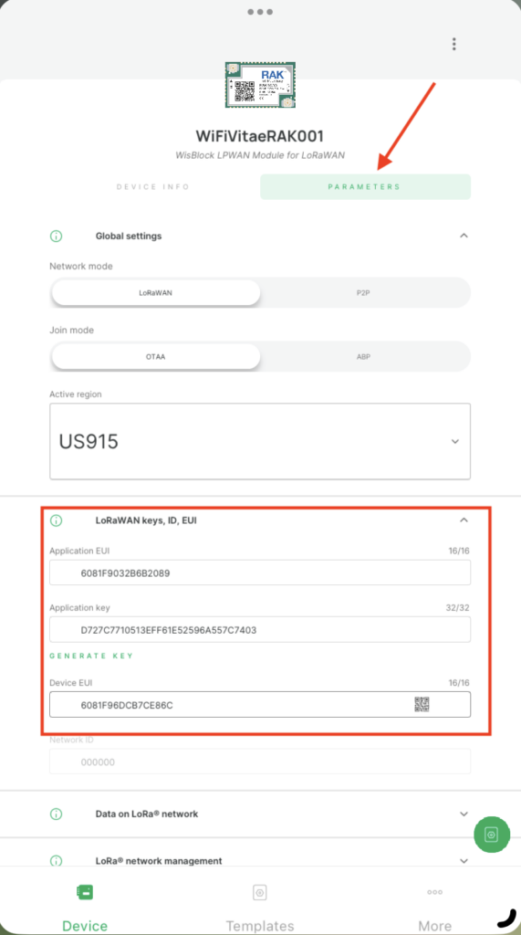Select LoRaWAN network mode
The height and width of the screenshot is (935, 521).
pos(156,293)
